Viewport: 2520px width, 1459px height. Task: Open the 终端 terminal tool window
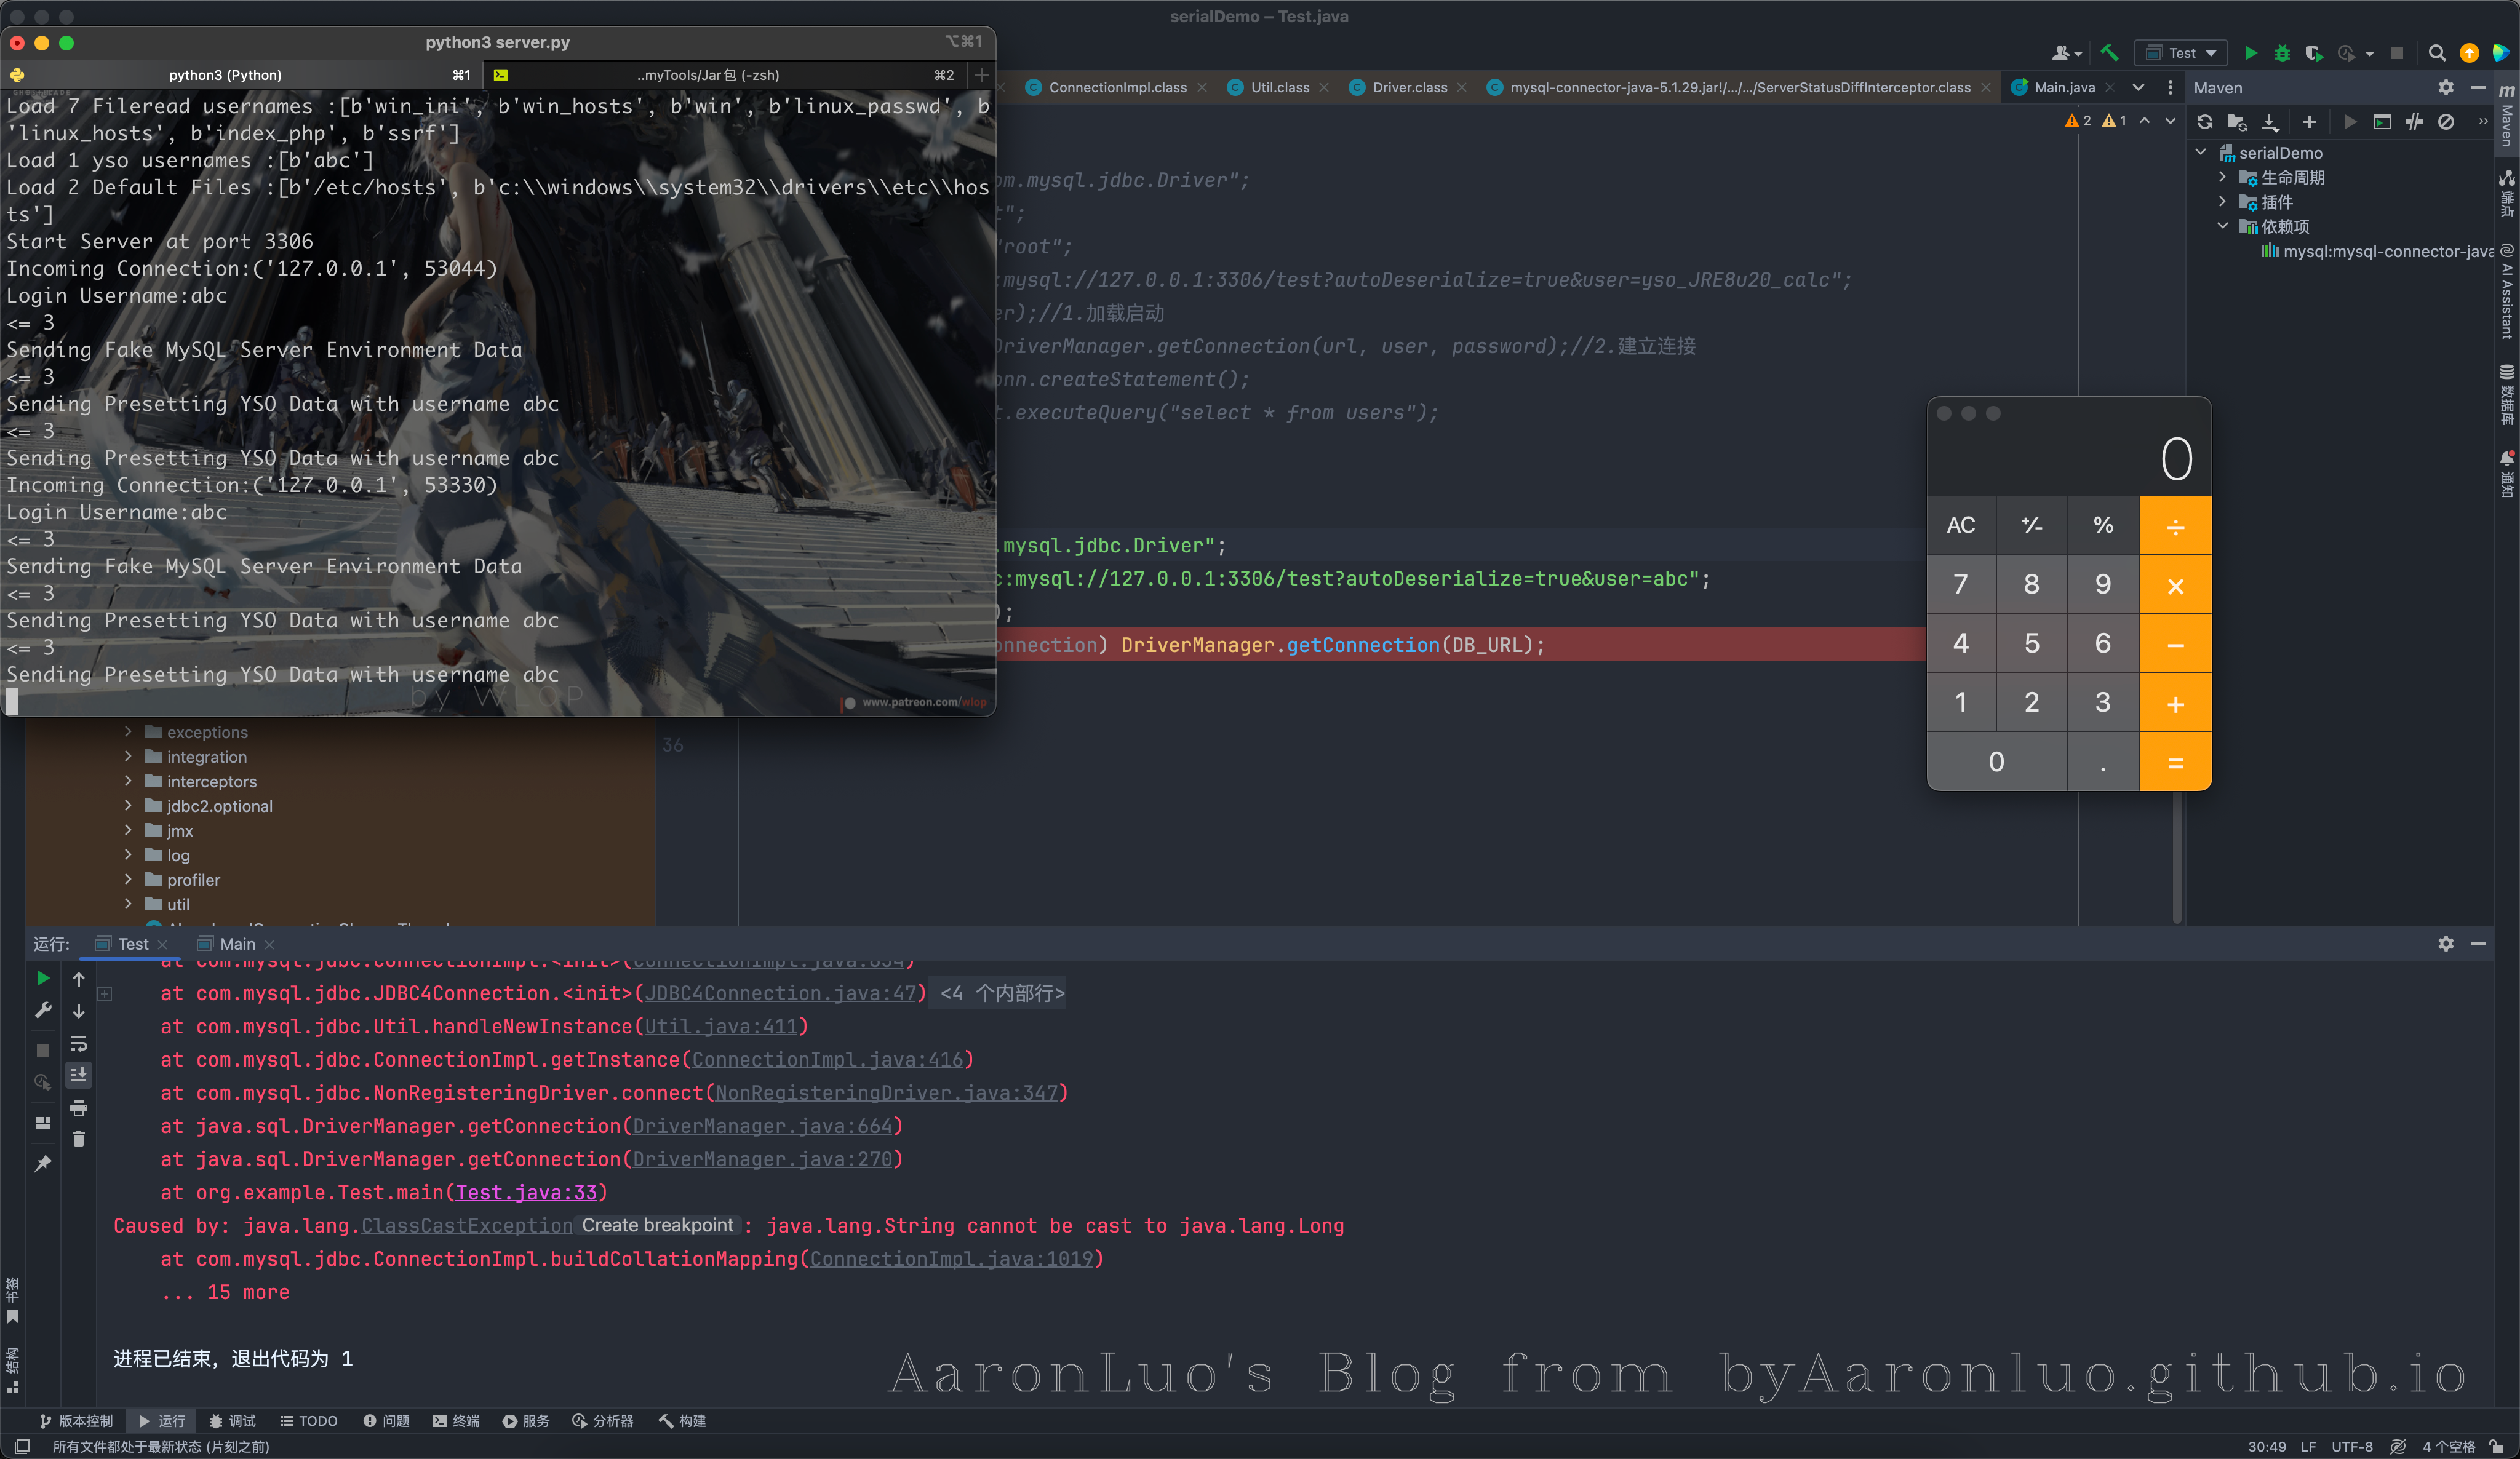click(457, 1421)
